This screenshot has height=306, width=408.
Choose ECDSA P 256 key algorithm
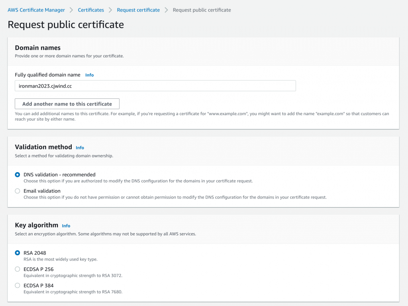click(18, 269)
